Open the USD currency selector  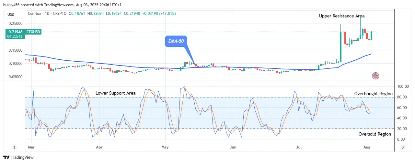(x=11, y=14)
